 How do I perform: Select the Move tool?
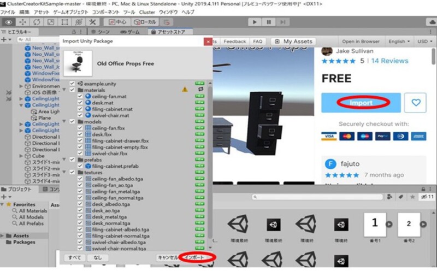point(22,22)
